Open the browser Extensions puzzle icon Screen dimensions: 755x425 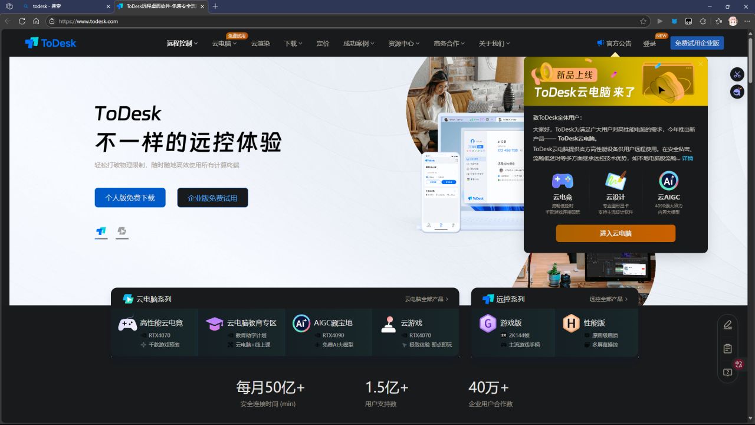coord(703,21)
